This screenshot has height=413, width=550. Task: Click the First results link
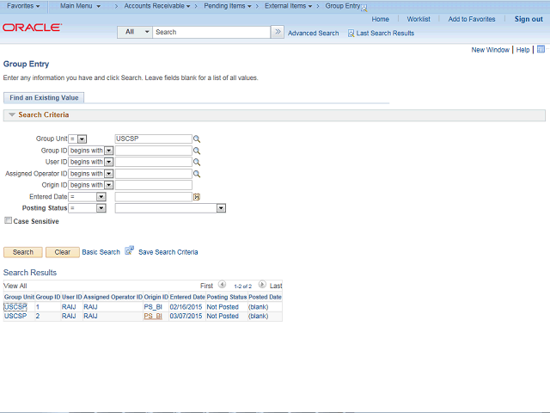pyautogui.click(x=206, y=286)
